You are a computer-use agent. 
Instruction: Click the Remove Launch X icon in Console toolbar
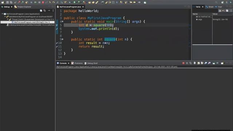tap(187, 63)
